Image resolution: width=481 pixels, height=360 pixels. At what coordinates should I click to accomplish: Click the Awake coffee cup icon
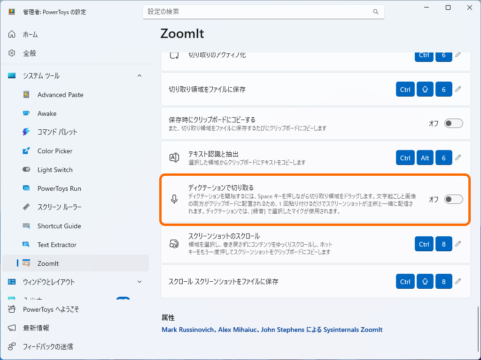tap(26, 113)
